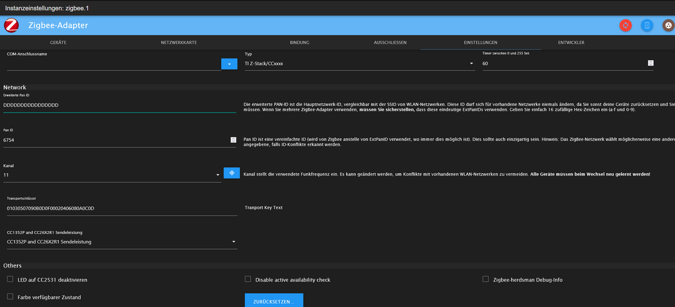
Task: Open the COM port dropdown button
Action: pyautogui.click(x=229, y=64)
